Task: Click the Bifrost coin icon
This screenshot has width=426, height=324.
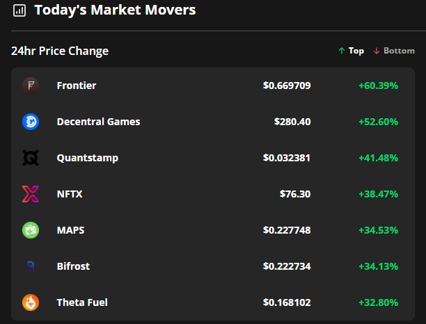Action: (x=31, y=266)
